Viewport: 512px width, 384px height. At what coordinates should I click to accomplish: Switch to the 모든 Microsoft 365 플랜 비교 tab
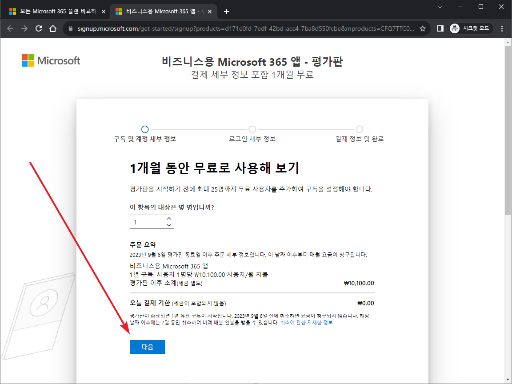57,12
